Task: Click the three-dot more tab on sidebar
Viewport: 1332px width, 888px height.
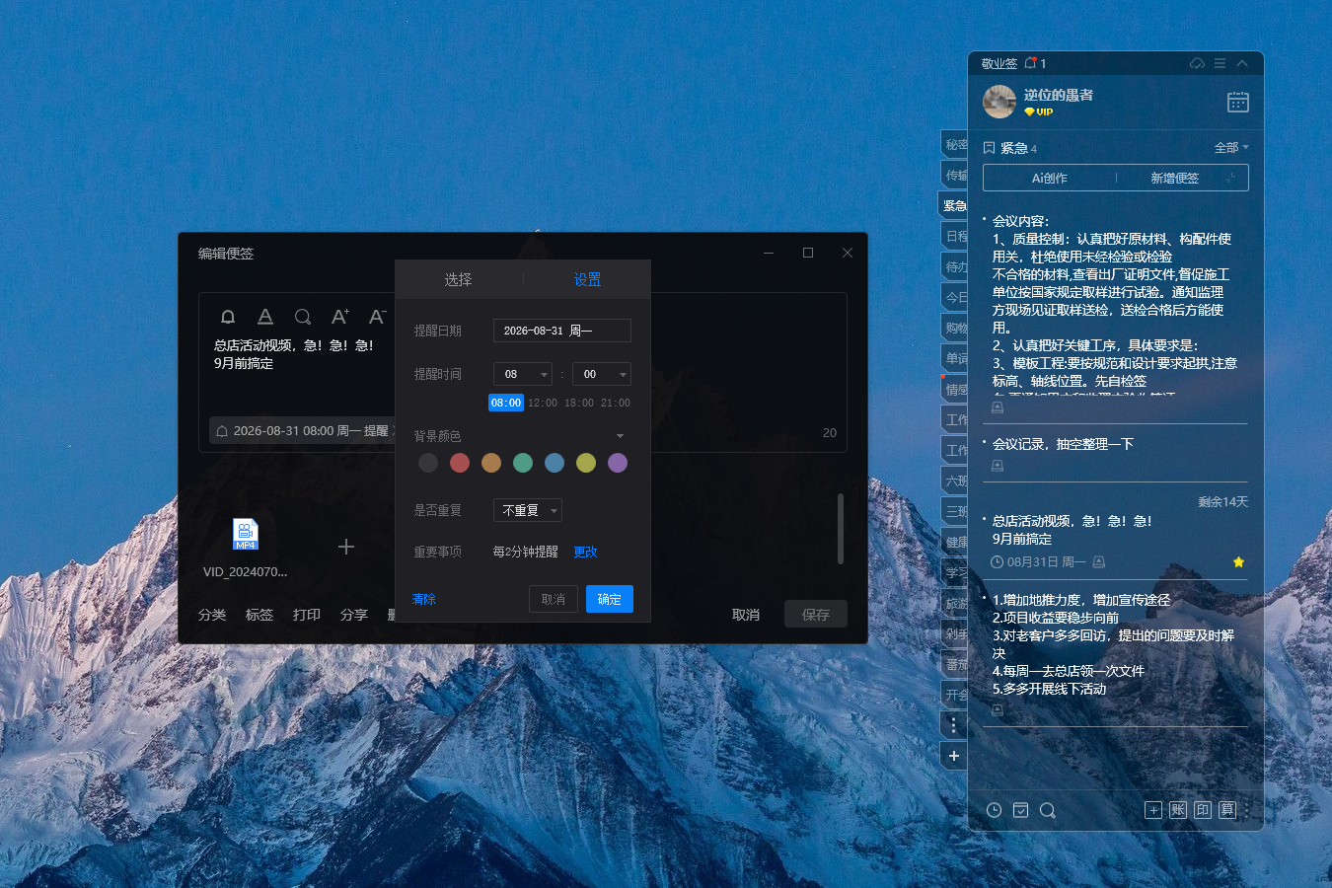Action: [953, 725]
